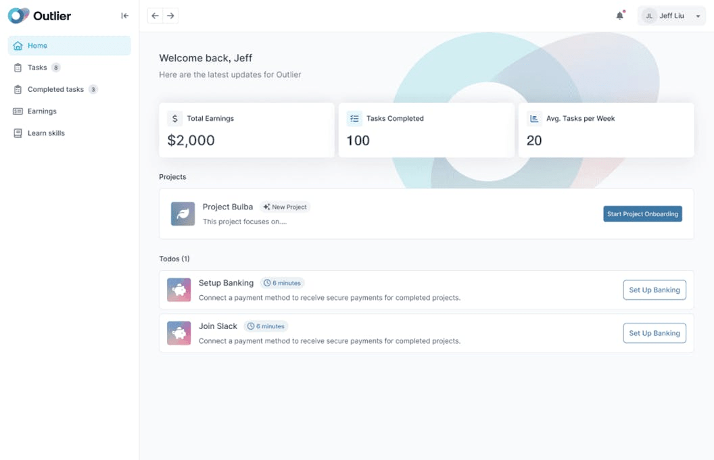
Task: Click the Setup Banking 6 minutes badge
Action: click(x=283, y=283)
